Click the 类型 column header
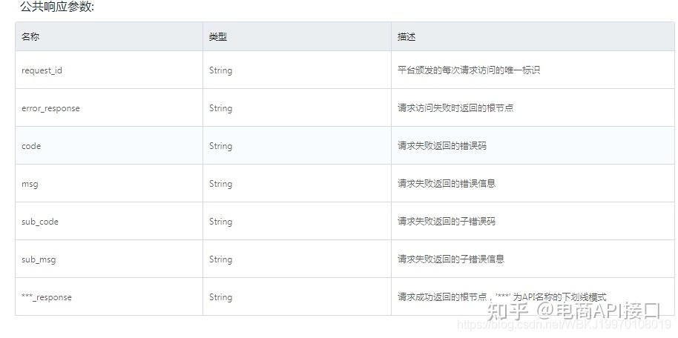Image resolution: width=678 pixels, height=338 pixels. (217, 36)
